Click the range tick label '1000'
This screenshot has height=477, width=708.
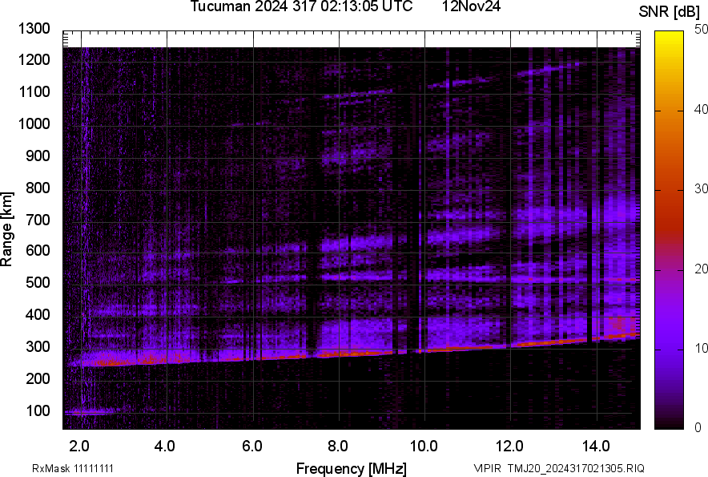pyautogui.click(x=34, y=123)
